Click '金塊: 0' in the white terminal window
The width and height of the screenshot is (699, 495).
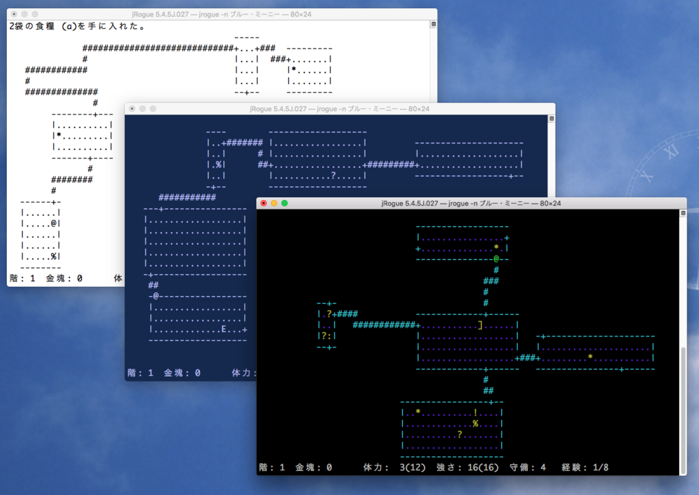click(64, 279)
